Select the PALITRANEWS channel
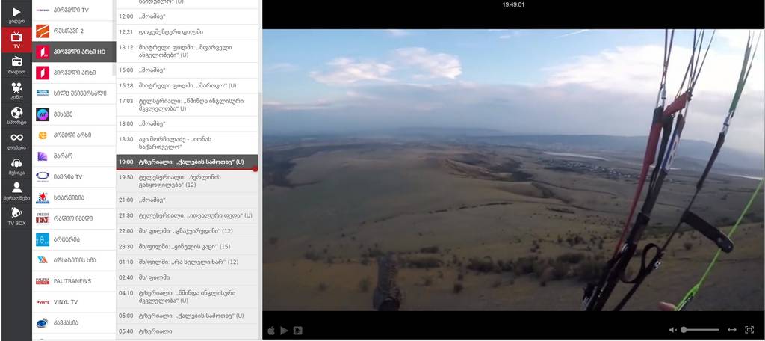Screen dimensions: 765x341 tap(74, 281)
